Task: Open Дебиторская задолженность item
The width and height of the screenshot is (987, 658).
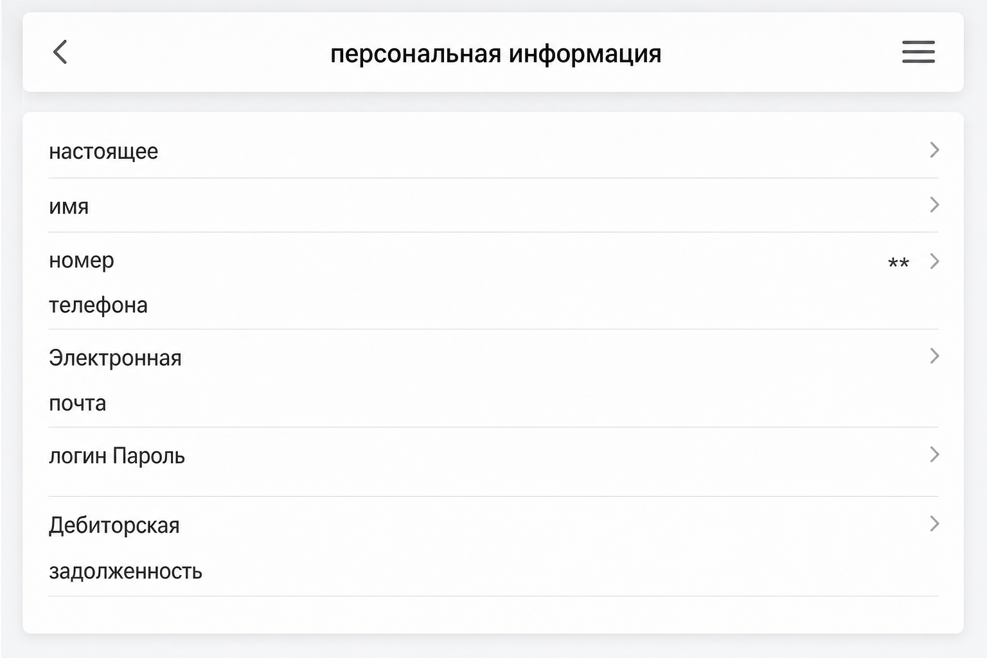Action: point(493,547)
